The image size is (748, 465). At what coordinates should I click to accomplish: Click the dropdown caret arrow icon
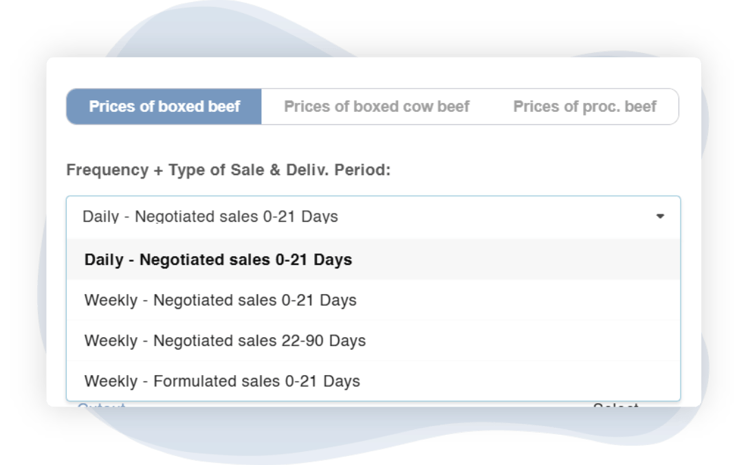click(660, 216)
